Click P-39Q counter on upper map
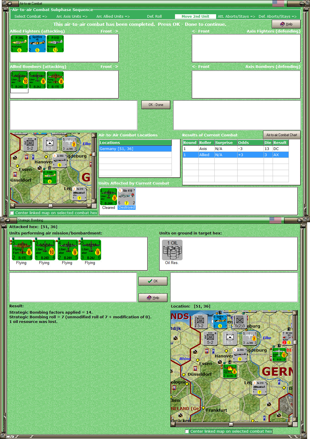310x439 pixels. point(50,177)
